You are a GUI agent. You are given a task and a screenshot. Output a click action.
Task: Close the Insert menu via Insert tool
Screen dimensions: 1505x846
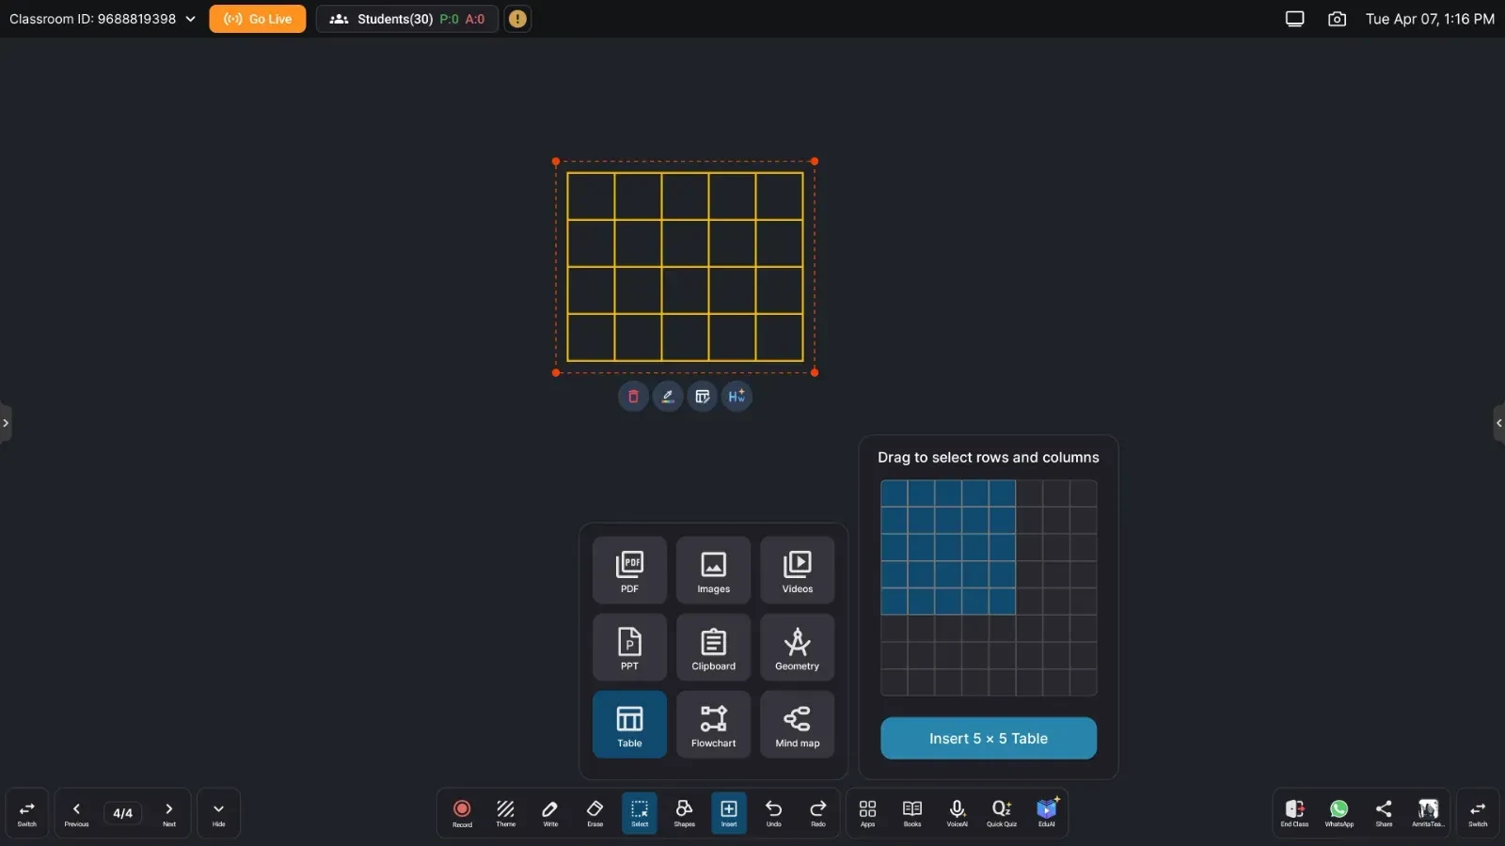tap(729, 813)
